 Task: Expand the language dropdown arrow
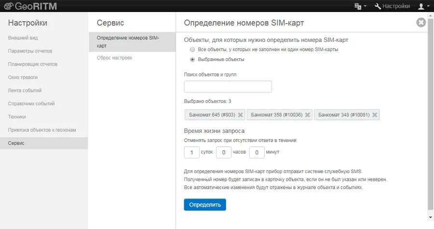pos(365,6)
